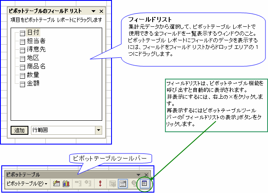
Task: Click the Hide Detail icon
Action: point(78,184)
